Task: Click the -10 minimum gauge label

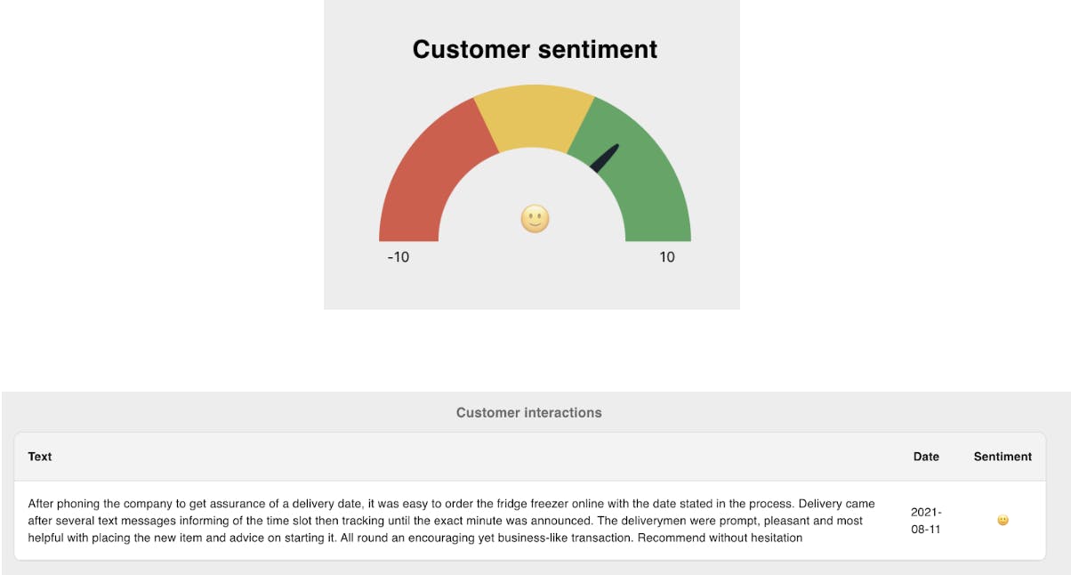Action: pos(399,257)
